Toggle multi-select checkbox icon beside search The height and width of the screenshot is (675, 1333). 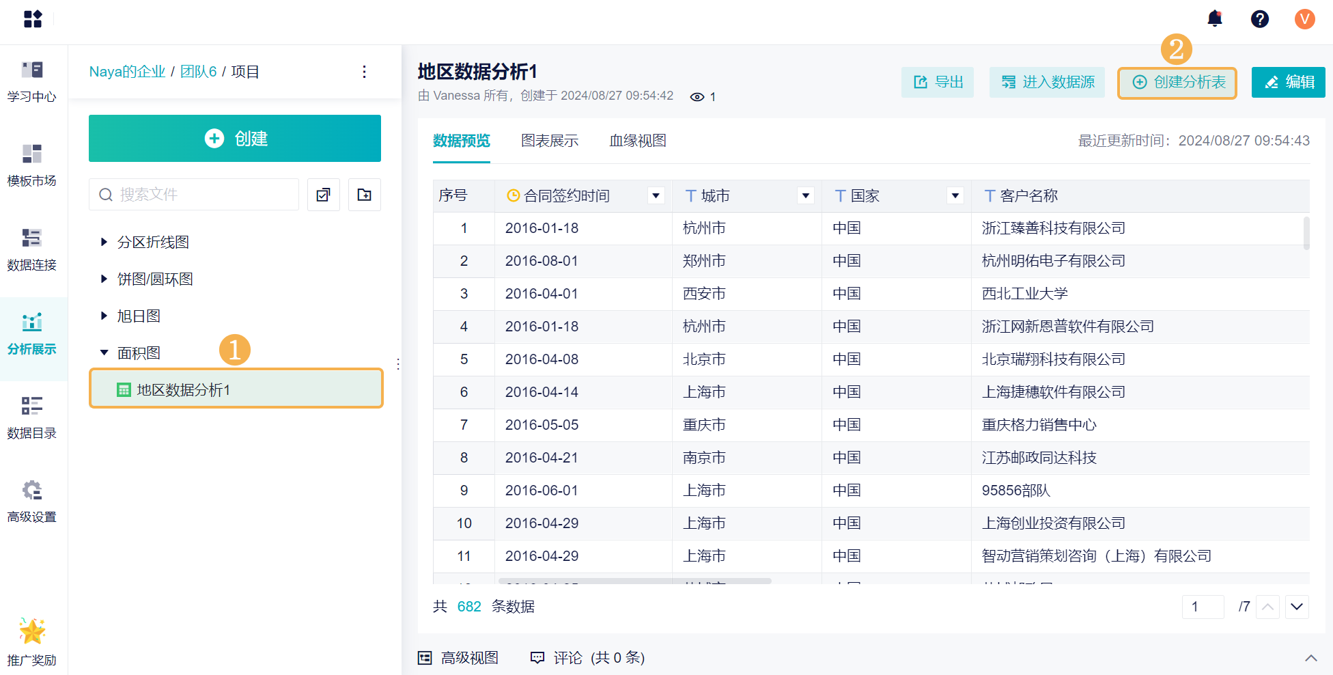click(x=324, y=195)
